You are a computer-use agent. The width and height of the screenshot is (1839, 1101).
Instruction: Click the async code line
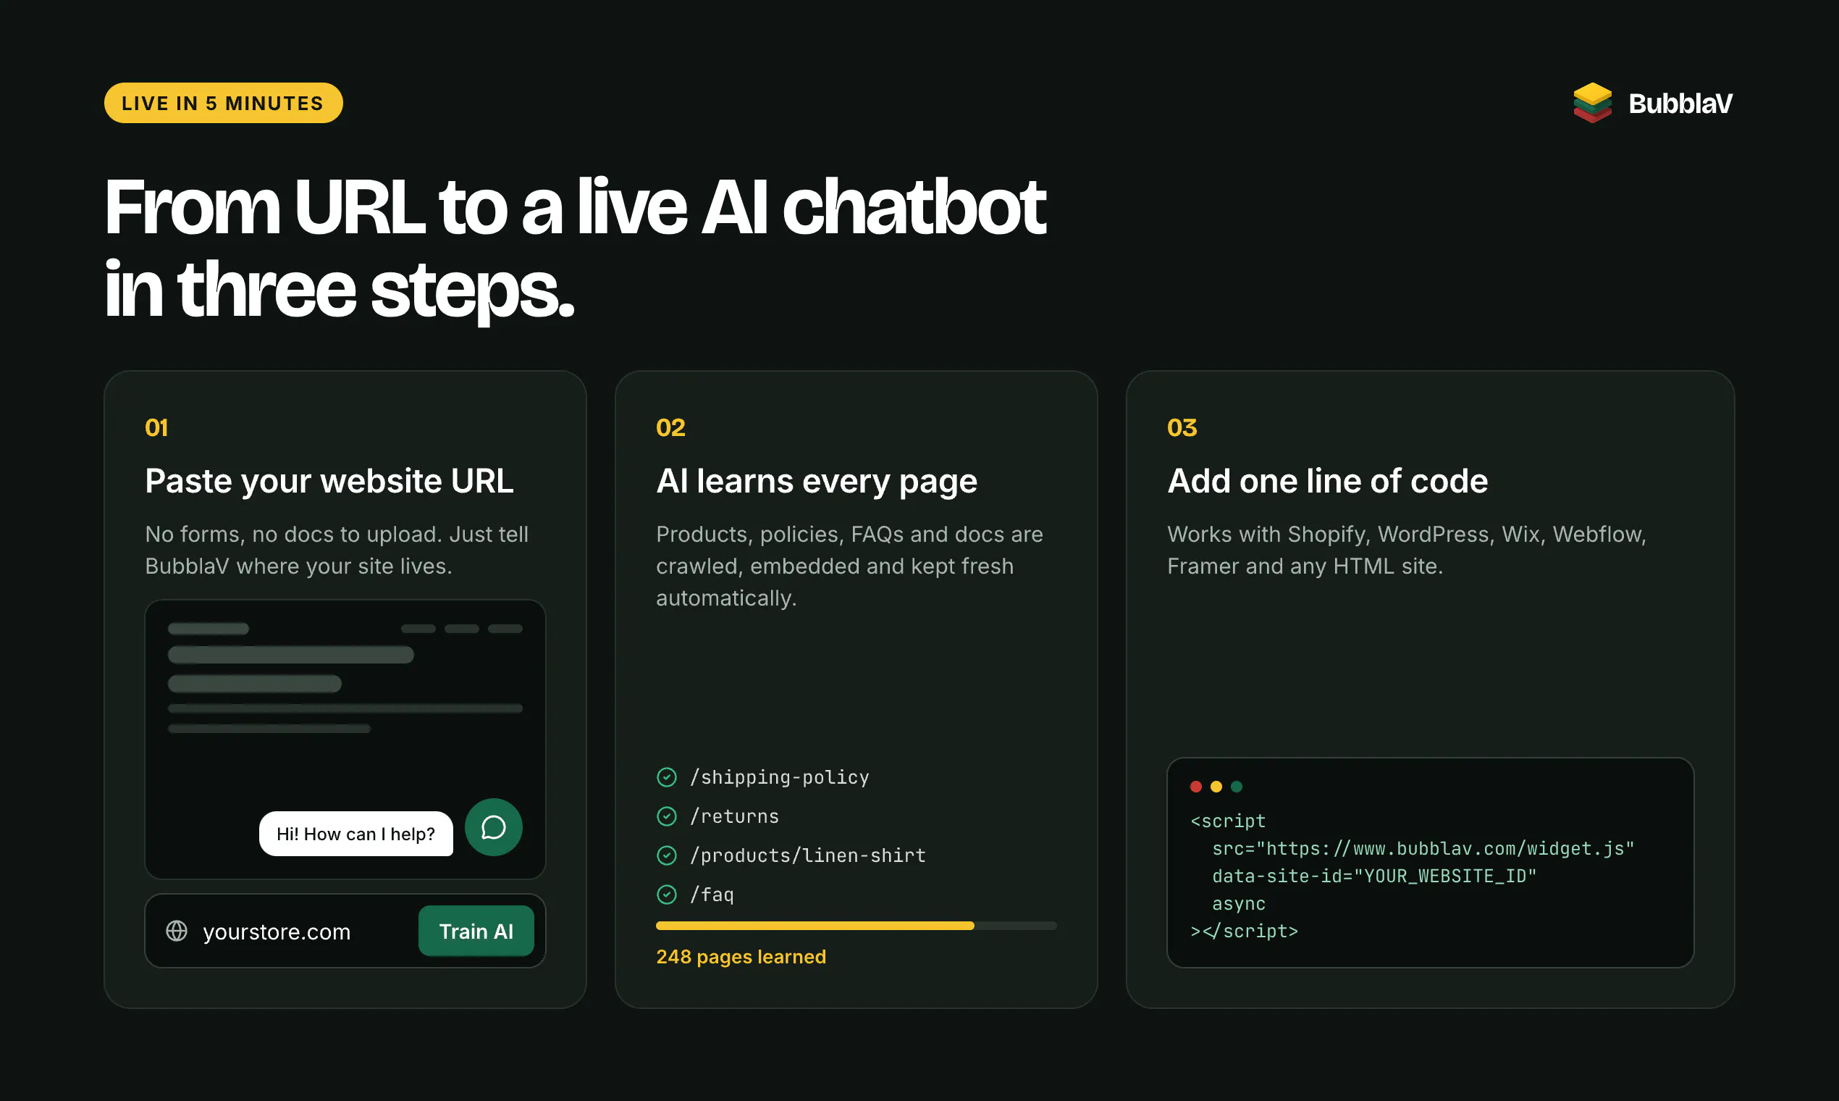(x=1238, y=904)
